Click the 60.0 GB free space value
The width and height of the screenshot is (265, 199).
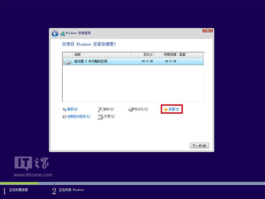[170, 61]
